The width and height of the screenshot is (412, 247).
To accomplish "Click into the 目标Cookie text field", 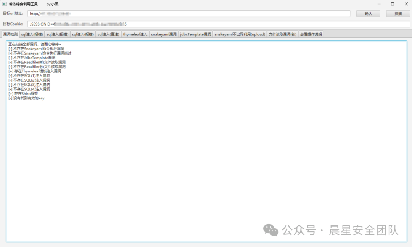I will click(x=218, y=24).
